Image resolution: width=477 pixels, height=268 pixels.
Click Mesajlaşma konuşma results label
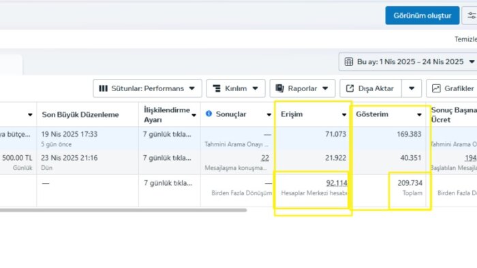(x=236, y=168)
